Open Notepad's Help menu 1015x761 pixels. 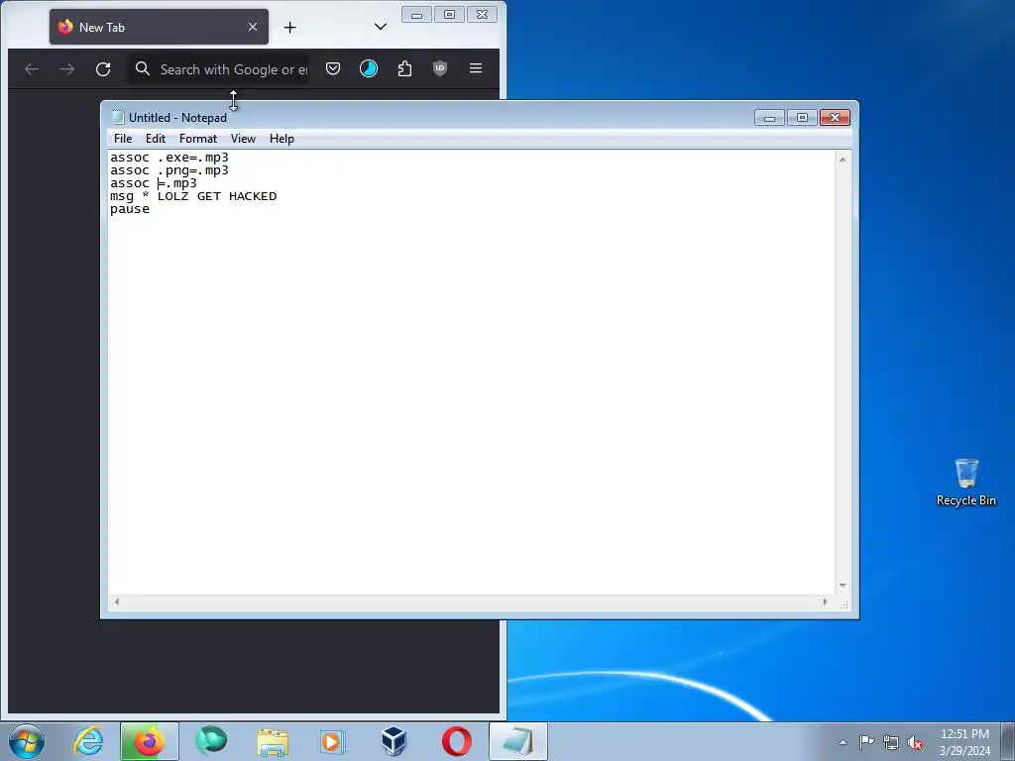282,139
